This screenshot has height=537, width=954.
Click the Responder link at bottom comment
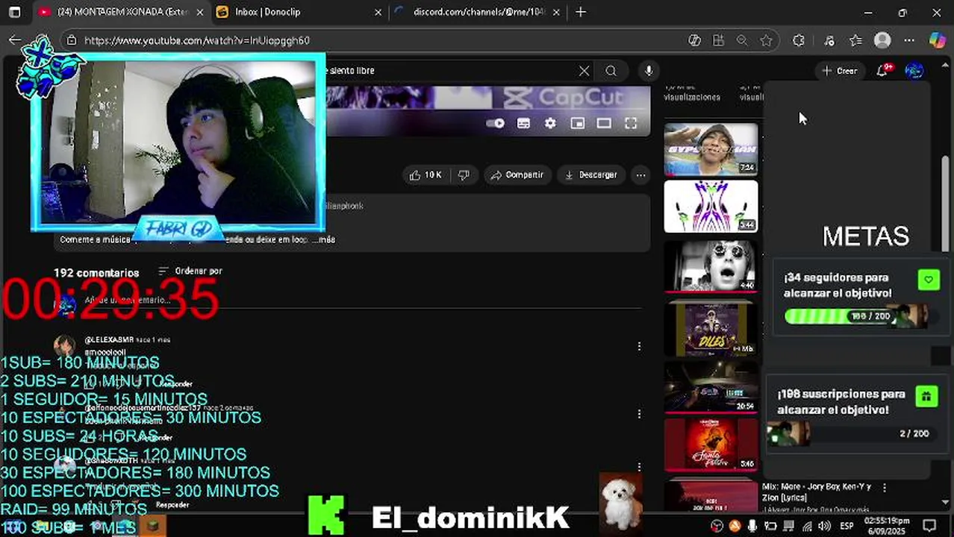172,505
